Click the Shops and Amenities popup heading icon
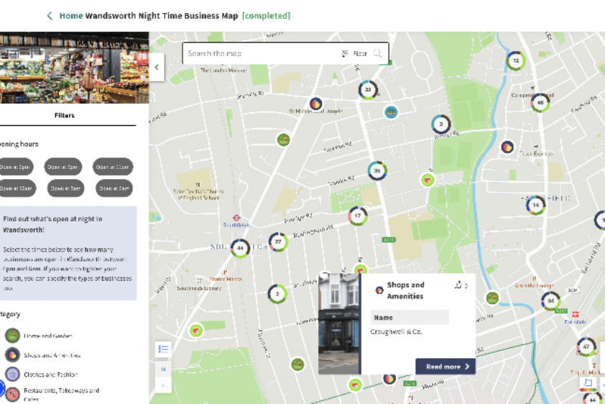Image resolution: width=605 pixels, height=404 pixels. (x=379, y=290)
